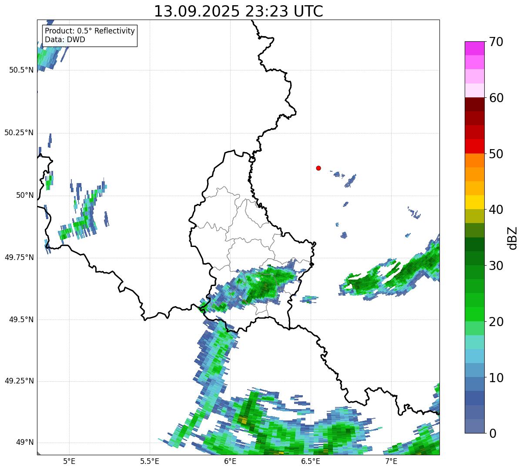The width and height of the screenshot is (523, 470).
Task: Click the 49°N latitude label
Action: [x=25, y=442]
